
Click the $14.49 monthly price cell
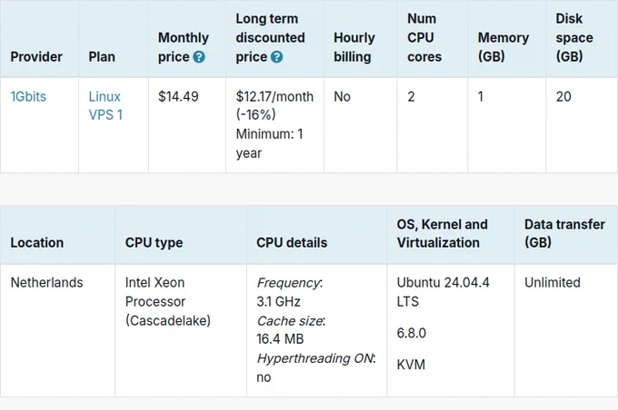coord(178,96)
